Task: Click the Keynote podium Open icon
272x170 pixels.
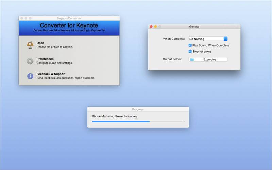Action: click(x=30, y=45)
